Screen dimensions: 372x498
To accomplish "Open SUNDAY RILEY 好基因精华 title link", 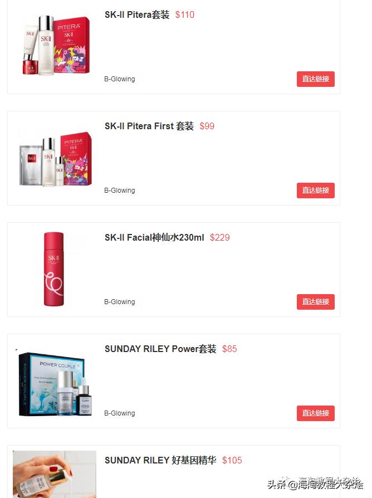I will (160, 461).
